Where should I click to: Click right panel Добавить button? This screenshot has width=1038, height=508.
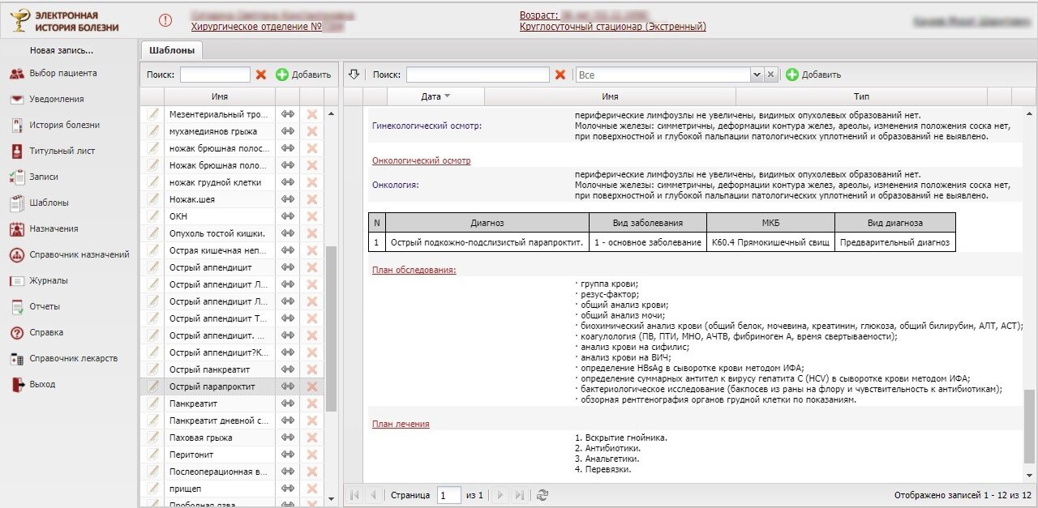[813, 75]
